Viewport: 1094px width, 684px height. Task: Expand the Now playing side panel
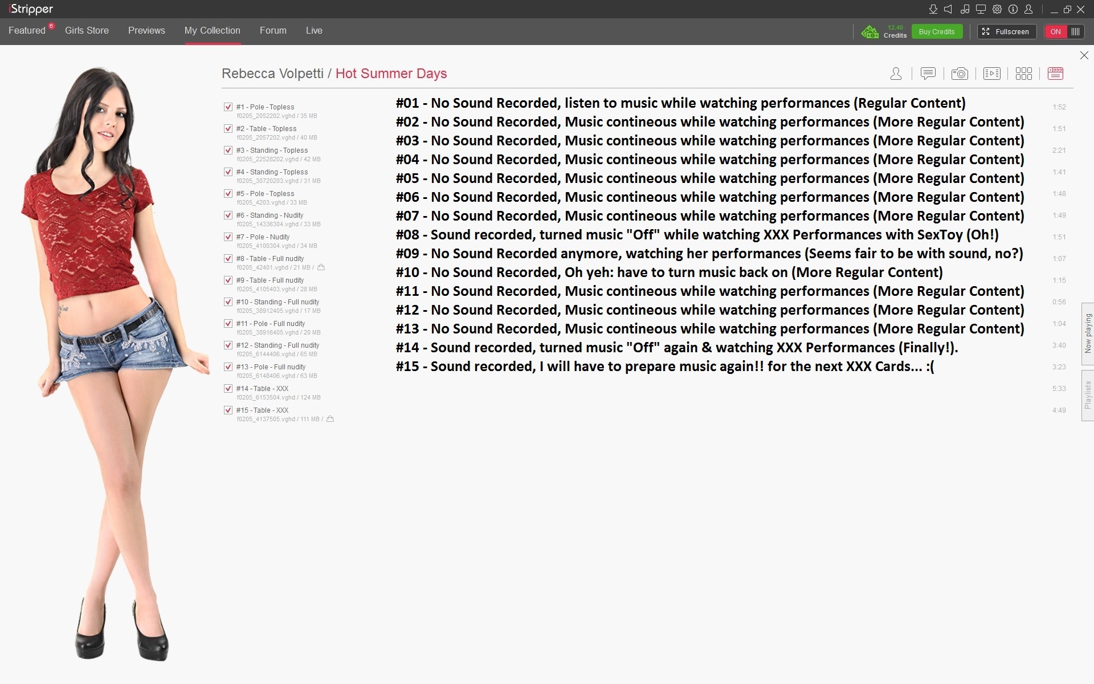[1087, 333]
